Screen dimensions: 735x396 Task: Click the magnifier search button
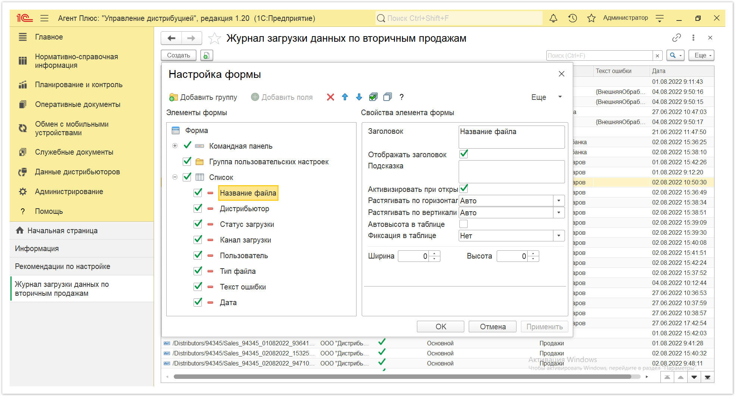[675, 55]
